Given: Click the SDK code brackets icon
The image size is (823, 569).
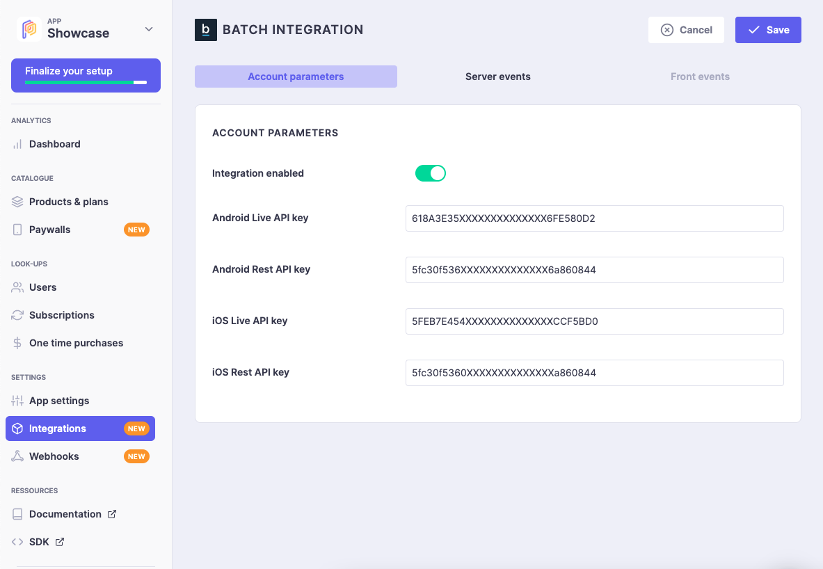Looking at the screenshot, I should pyautogui.click(x=17, y=542).
